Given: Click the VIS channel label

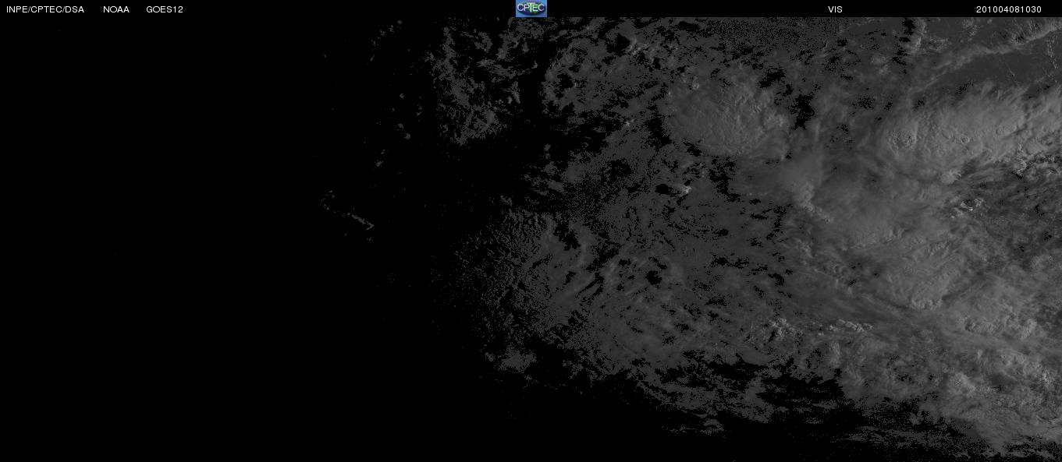Looking at the screenshot, I should click(x=835, y=9).
